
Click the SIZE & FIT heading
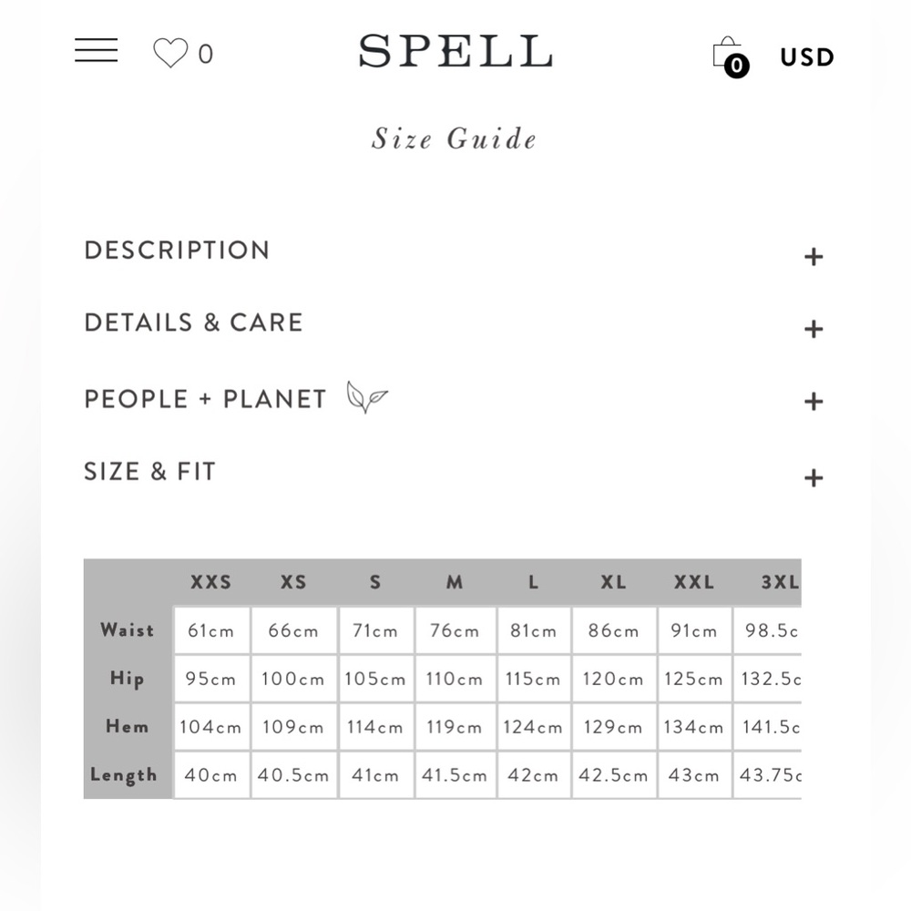click(150, 471)
